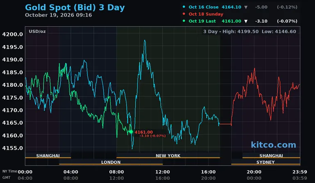Image resolution: width=315 pixels, height=183 pixels.
Task: Click the right SHANGHAI session bar
Action: click(x=271, y=155)
